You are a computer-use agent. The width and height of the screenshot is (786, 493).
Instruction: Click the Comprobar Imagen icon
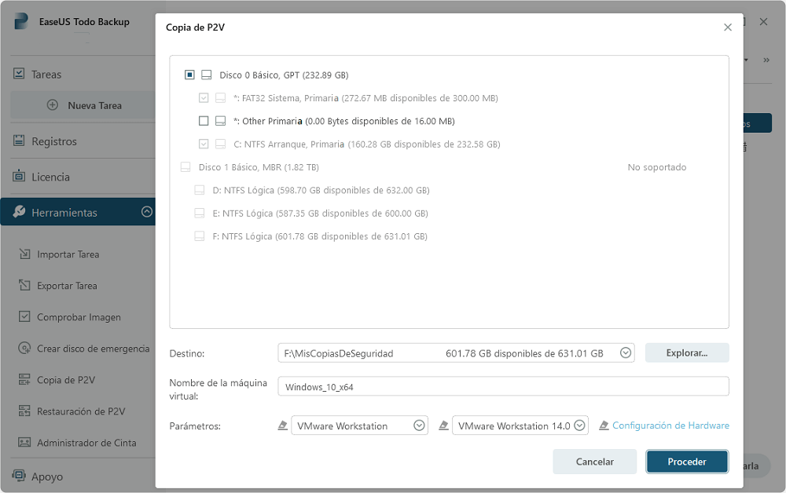point(24,317)
